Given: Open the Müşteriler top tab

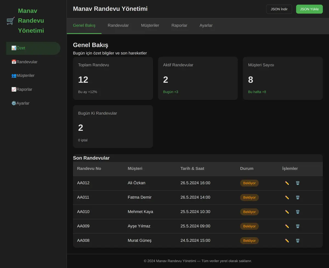Looking at the screenshot, I should point(150,25).
